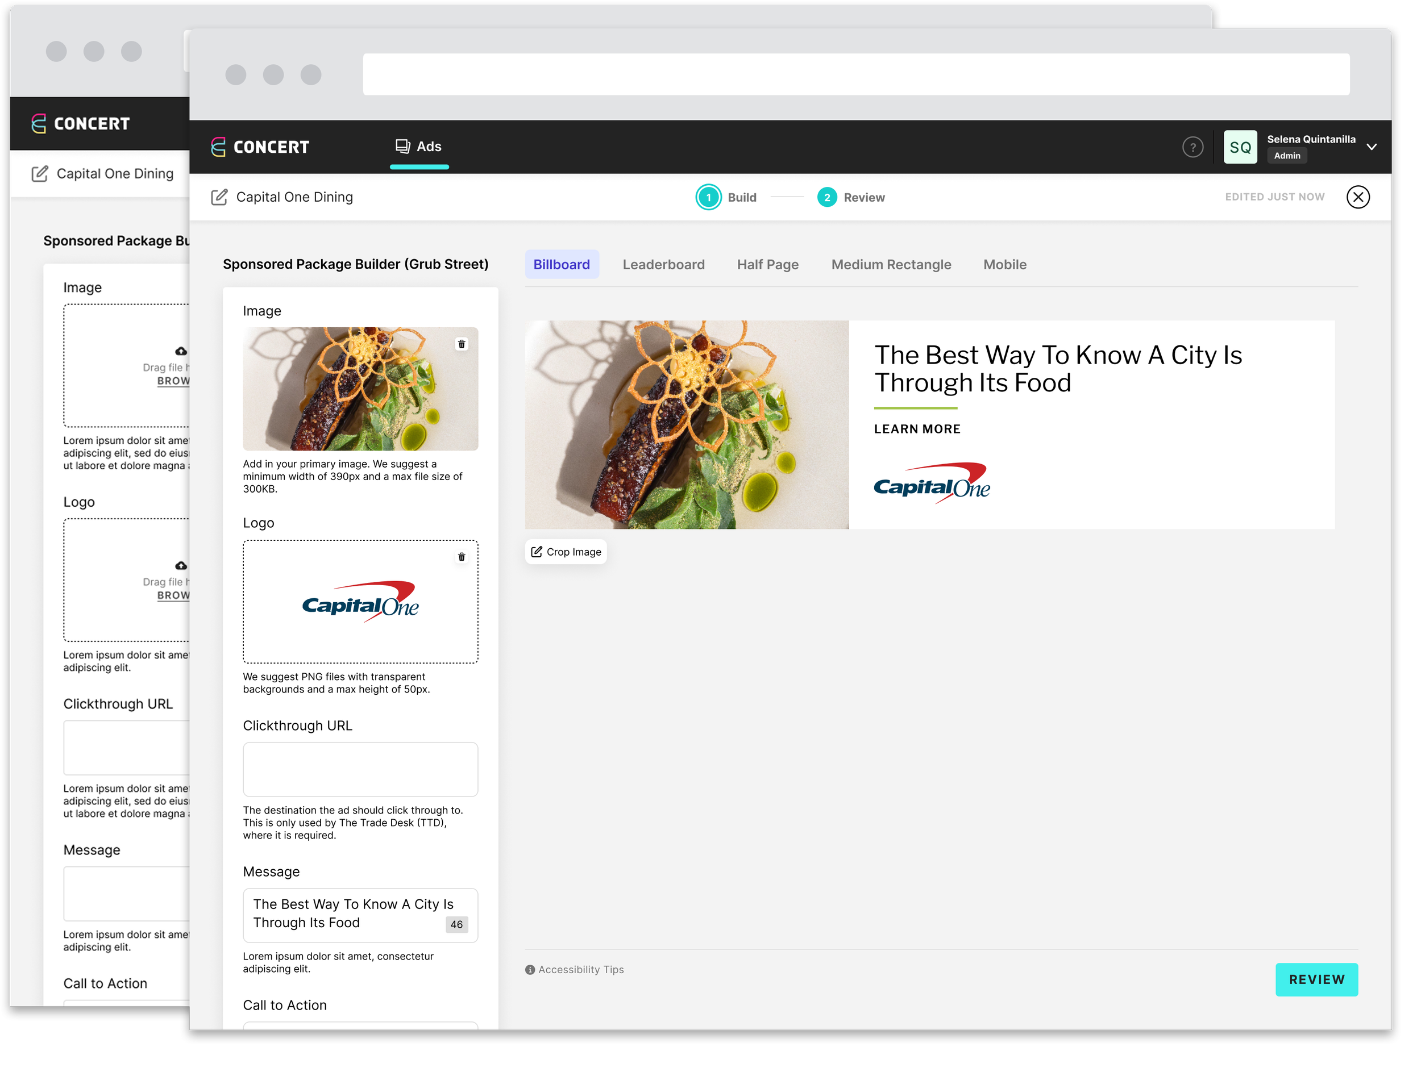
Task: Click the EDITED JUST NOW status text
Action: pos(1274,197)
